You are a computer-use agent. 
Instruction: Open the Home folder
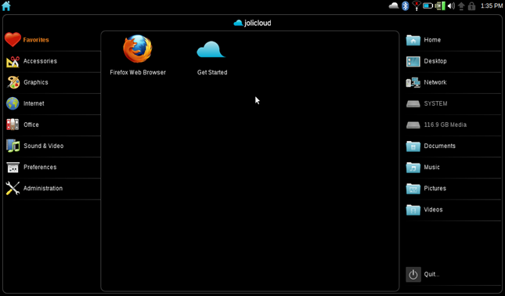click(x=453, y=40)
